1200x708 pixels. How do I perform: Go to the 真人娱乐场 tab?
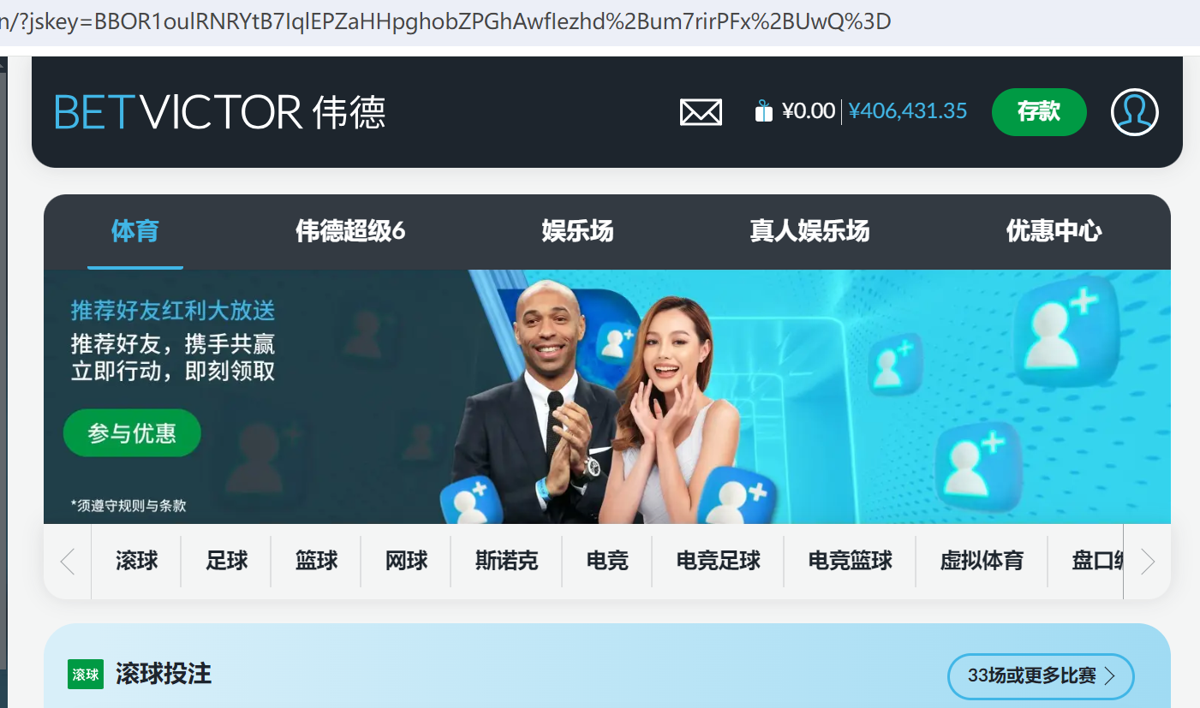(809, 231)
